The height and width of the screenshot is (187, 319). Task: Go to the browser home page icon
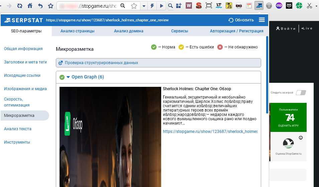point(30,6)
